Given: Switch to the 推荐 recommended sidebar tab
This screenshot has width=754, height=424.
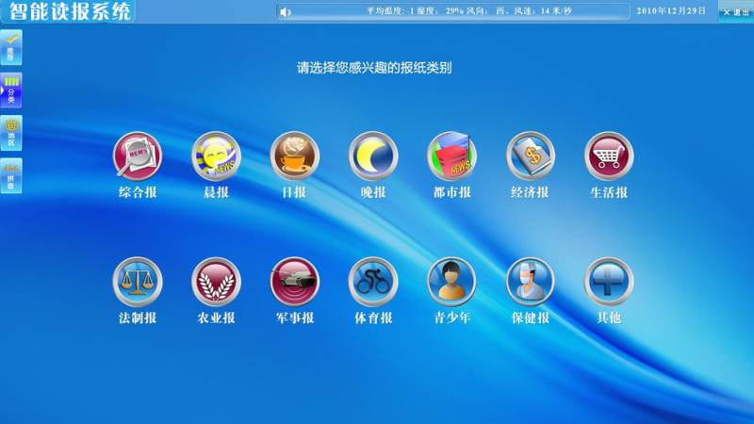Looking at the screenshot, I should (x=11, y=46).
